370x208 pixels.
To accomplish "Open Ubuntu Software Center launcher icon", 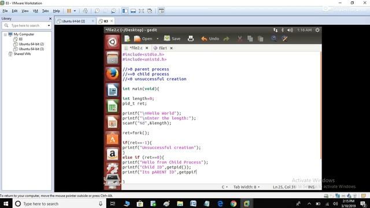I will 112,138.
